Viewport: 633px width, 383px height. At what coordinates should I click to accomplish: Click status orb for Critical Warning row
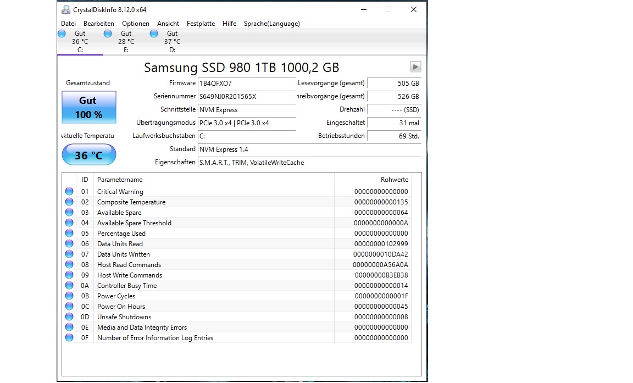[69, 191]
